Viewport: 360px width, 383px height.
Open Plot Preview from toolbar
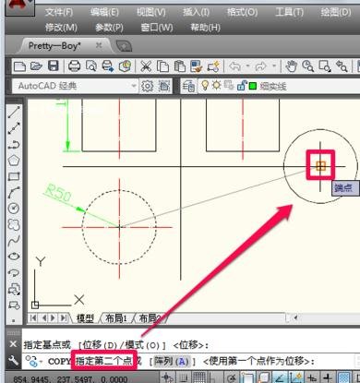pyautogui.click(x=91, y=66)
